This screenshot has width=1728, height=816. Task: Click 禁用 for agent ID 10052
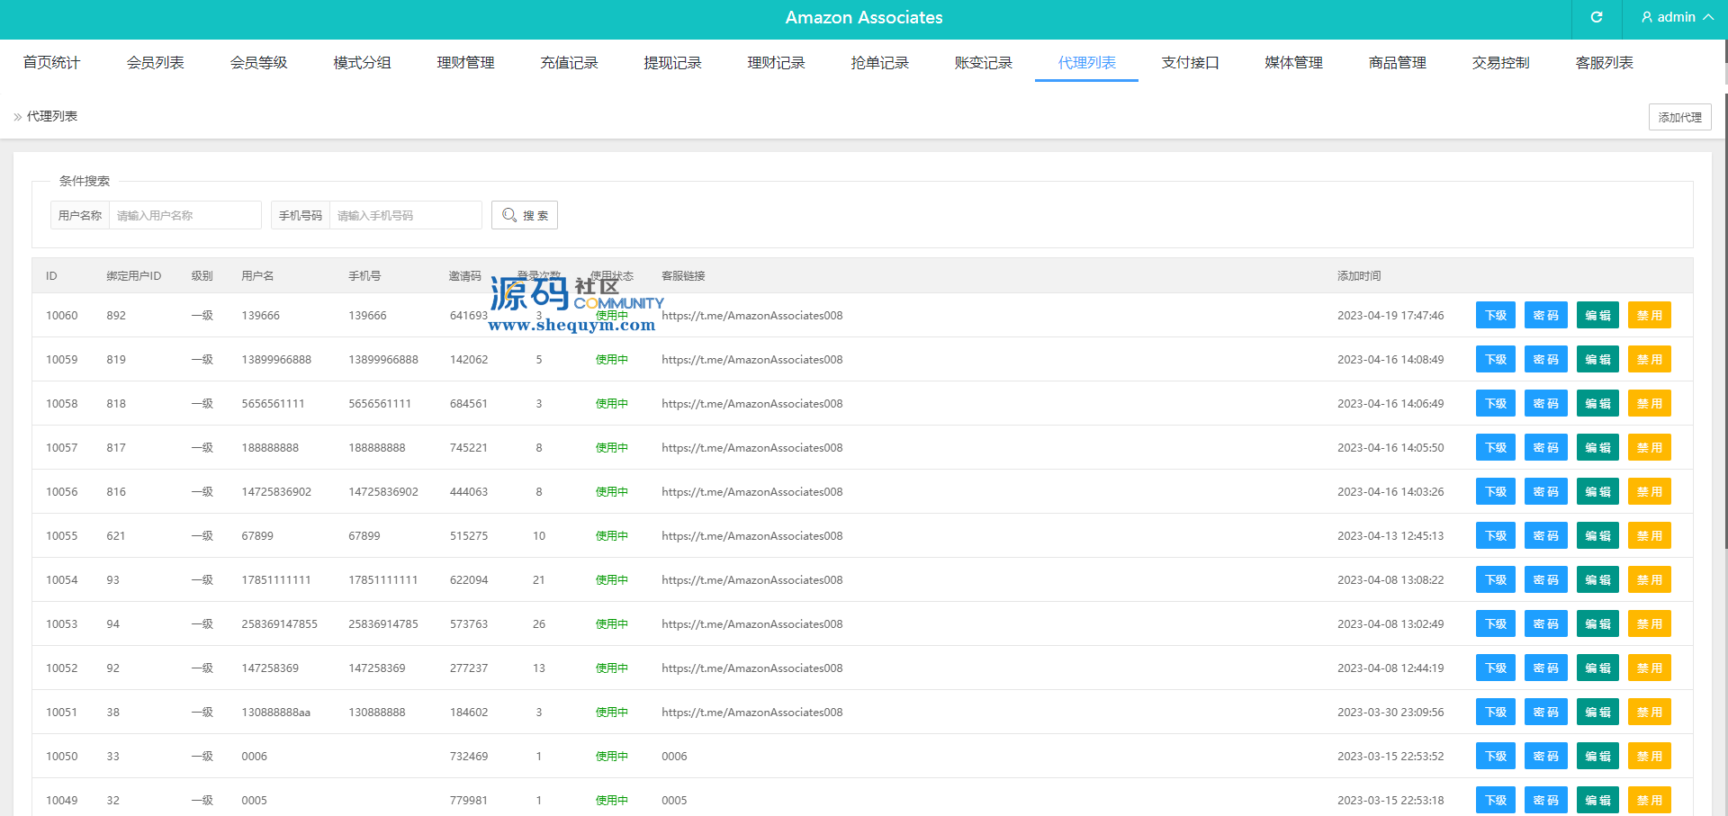tap(1650, 668)
